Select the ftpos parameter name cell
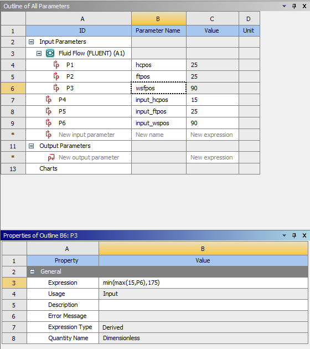Viewport: 310px width, 349px height. [159, 76]
